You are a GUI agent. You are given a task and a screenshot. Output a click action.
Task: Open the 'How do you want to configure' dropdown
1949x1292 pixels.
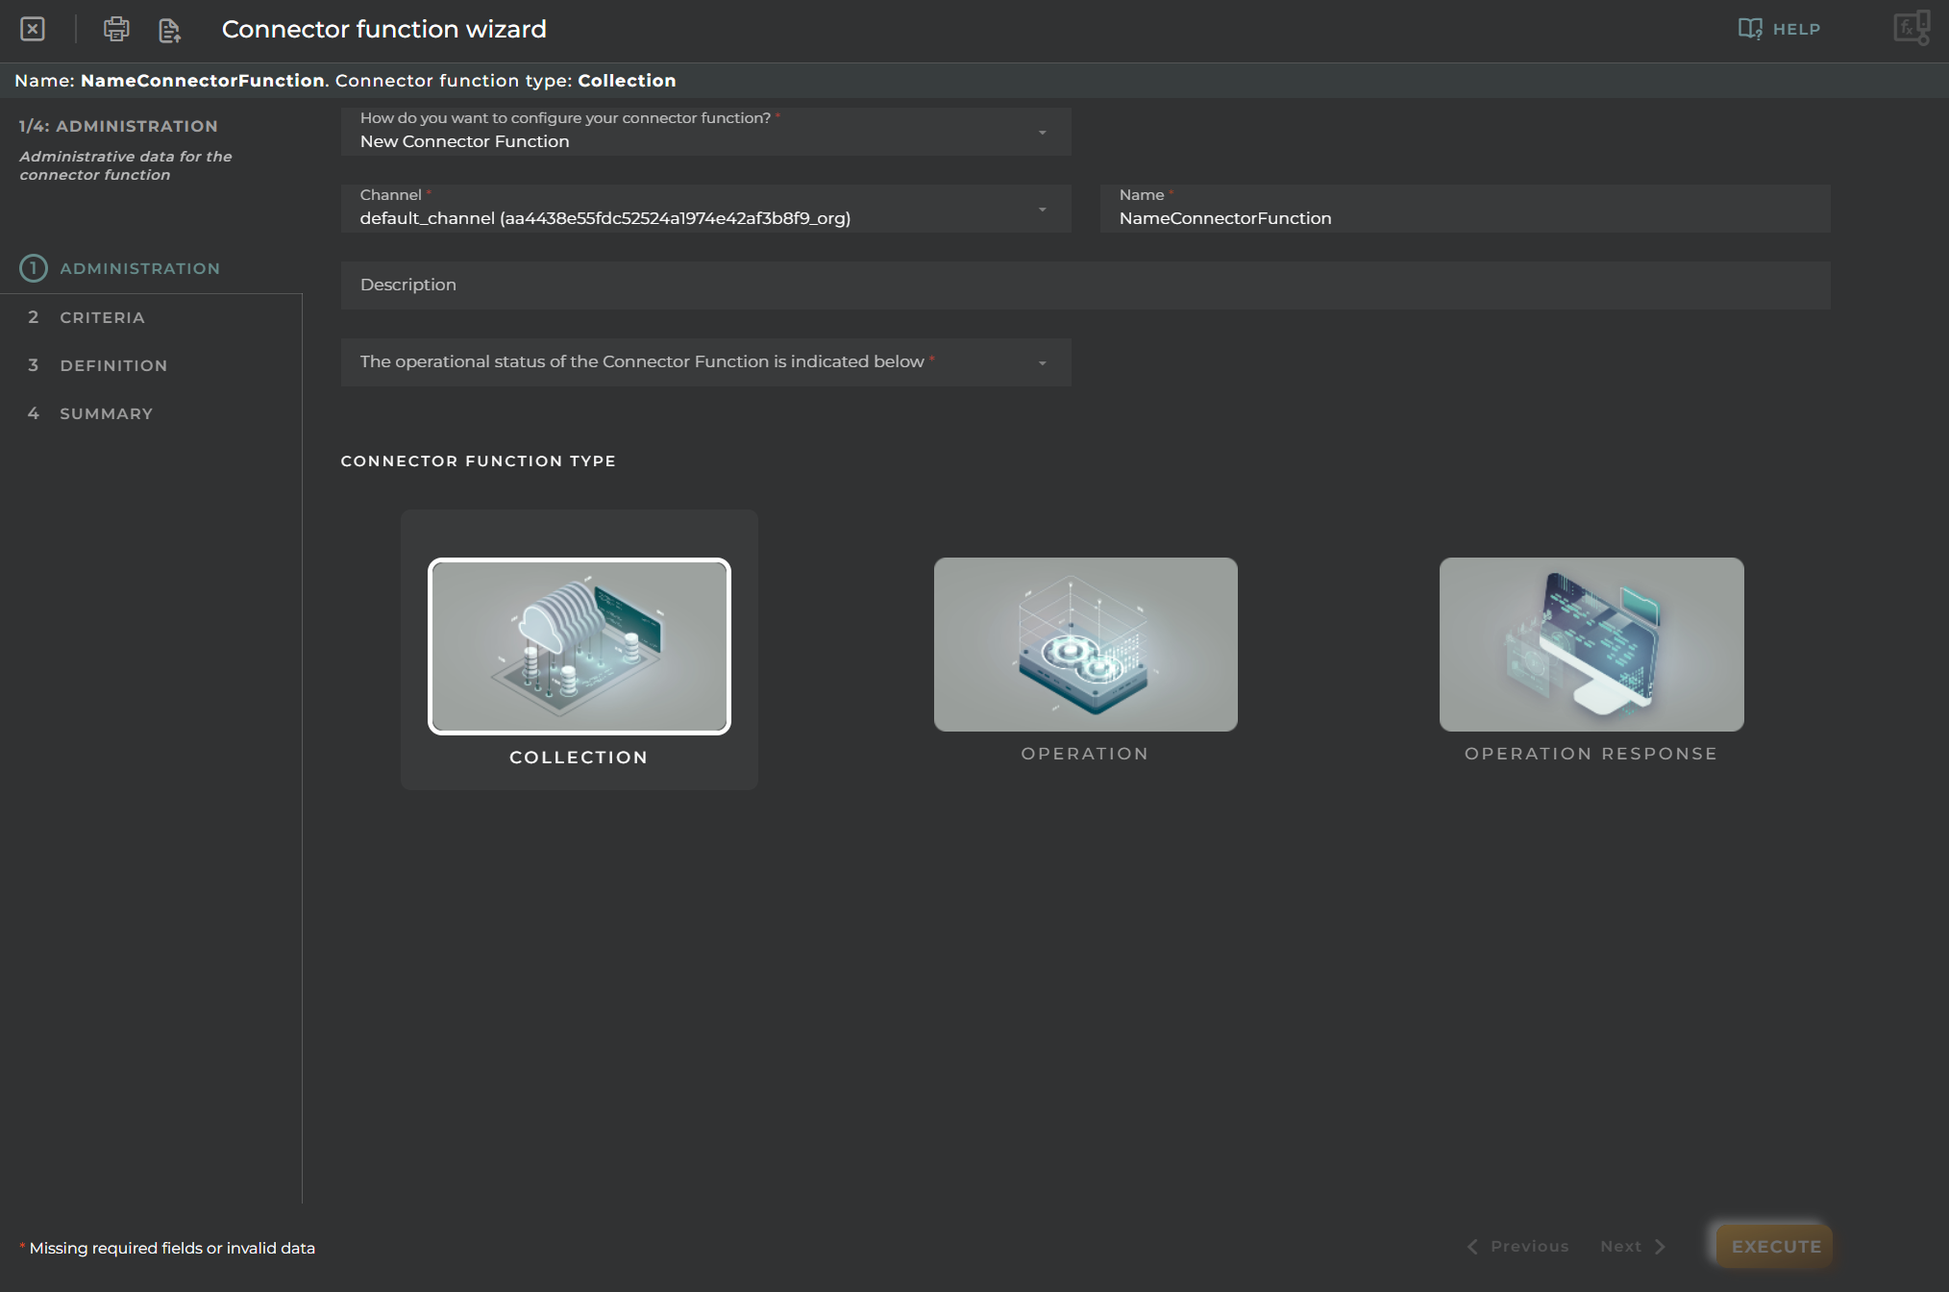coord(706,131)
